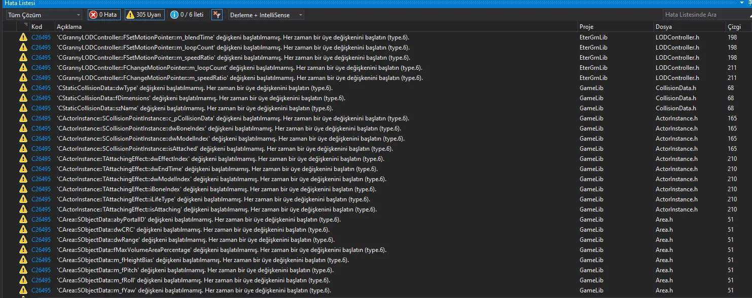Sort by the Dosya column header
The height and width of the screenshot is (298, 752).
coord(690,27)
